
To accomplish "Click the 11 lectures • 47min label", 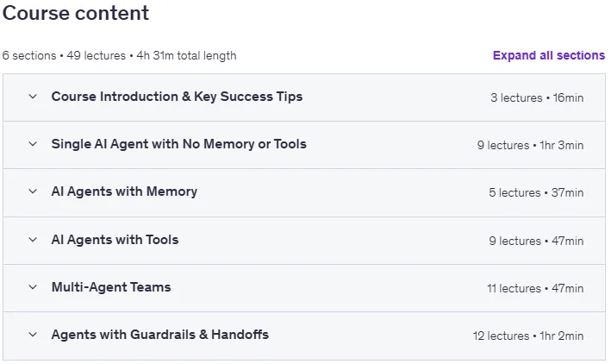I will (535, 289).
